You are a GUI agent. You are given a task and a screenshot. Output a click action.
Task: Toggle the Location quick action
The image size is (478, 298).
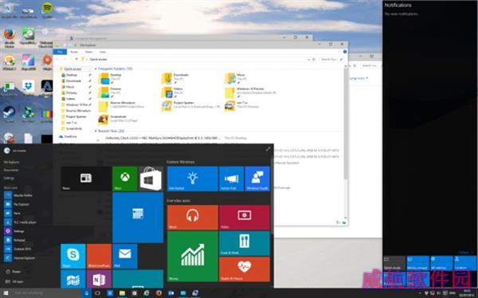(x=465, y=263)
